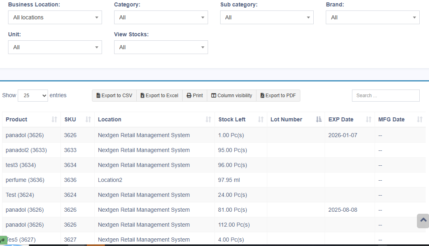
Task: Sort table by SKU column icon
Action: pyautogui.click(x=88, y=119)
